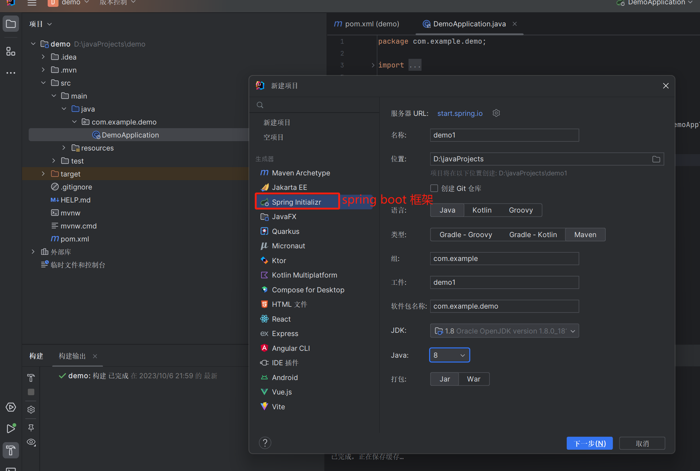Open the Structure tool window icon
This screenshot has height=471, width=700.
(x=11, y=52)
